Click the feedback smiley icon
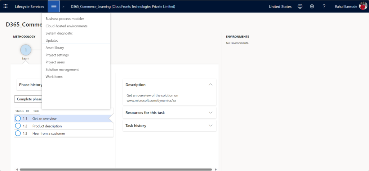The image size is (369, 171). tap(300, 6)
